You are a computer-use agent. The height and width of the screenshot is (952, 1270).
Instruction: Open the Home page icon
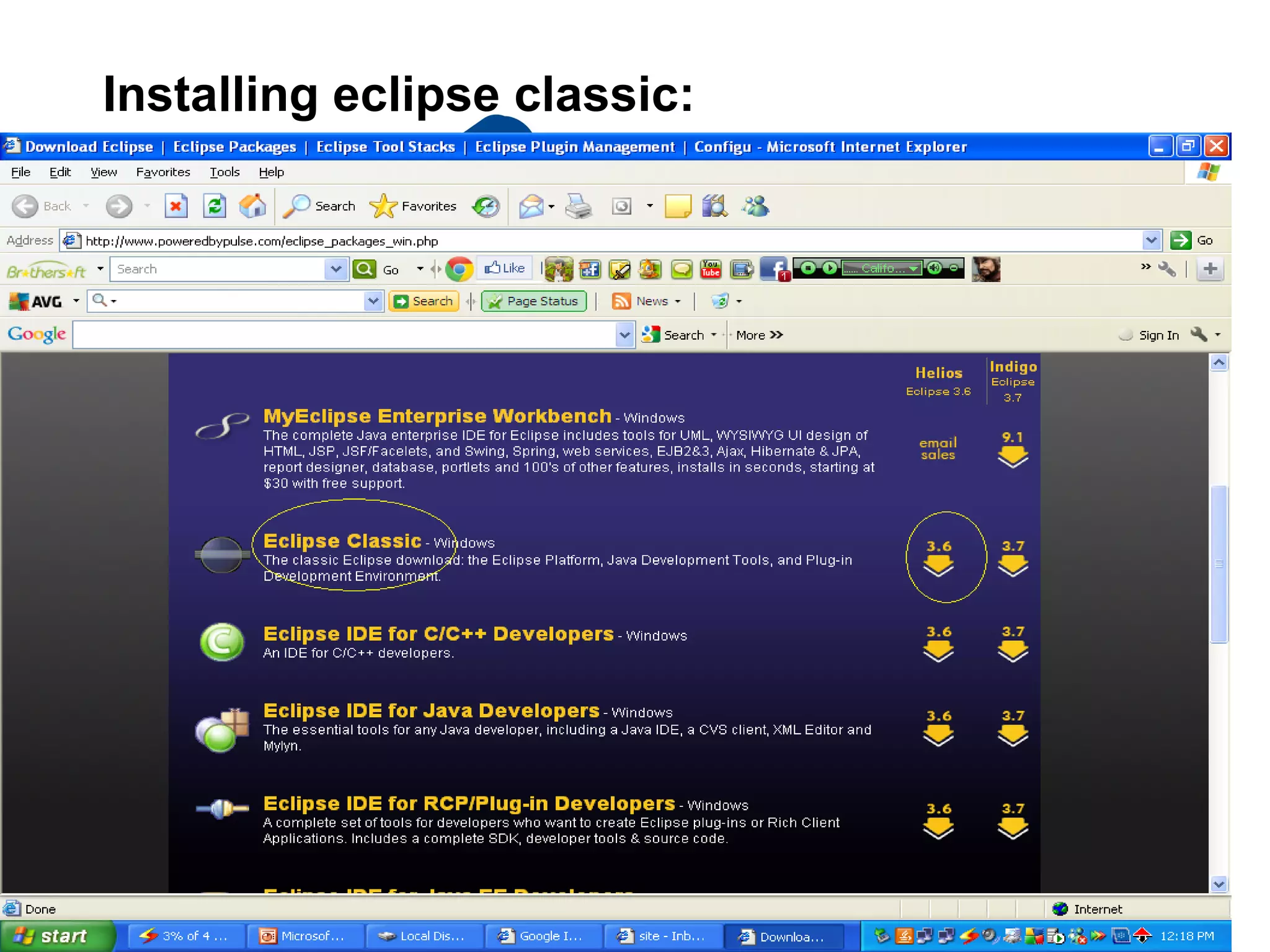[x=252, y=206]
